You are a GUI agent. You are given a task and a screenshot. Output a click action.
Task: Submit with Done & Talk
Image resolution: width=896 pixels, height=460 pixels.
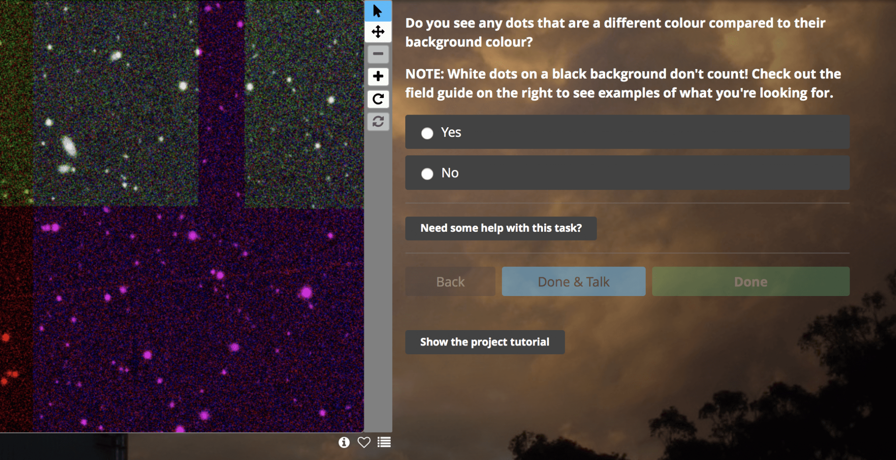[x=574, y=282]
